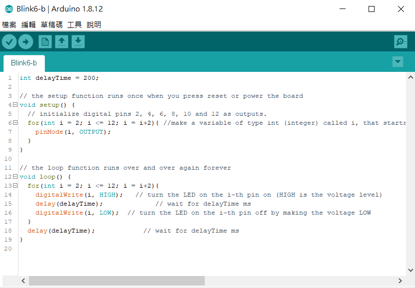The height and width of the screenshot is (288, 415).
Task: Open the 檔案 menu
Action: (9, 24)
